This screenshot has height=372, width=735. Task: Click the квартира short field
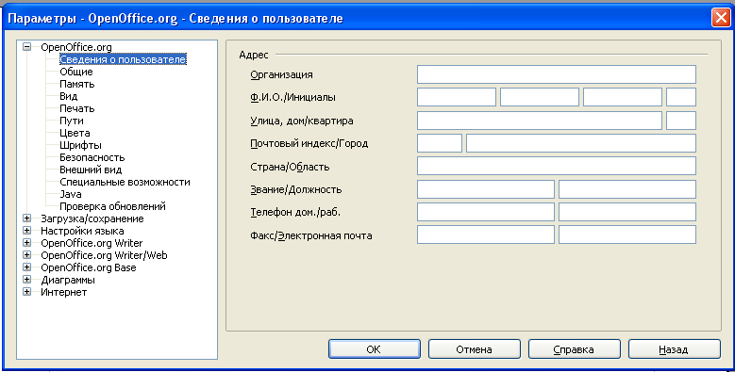click(681, 121)
